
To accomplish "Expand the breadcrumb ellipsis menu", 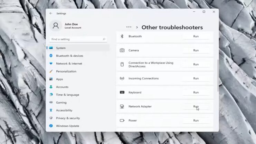I will pyautogui.click(x=129, y=27).
